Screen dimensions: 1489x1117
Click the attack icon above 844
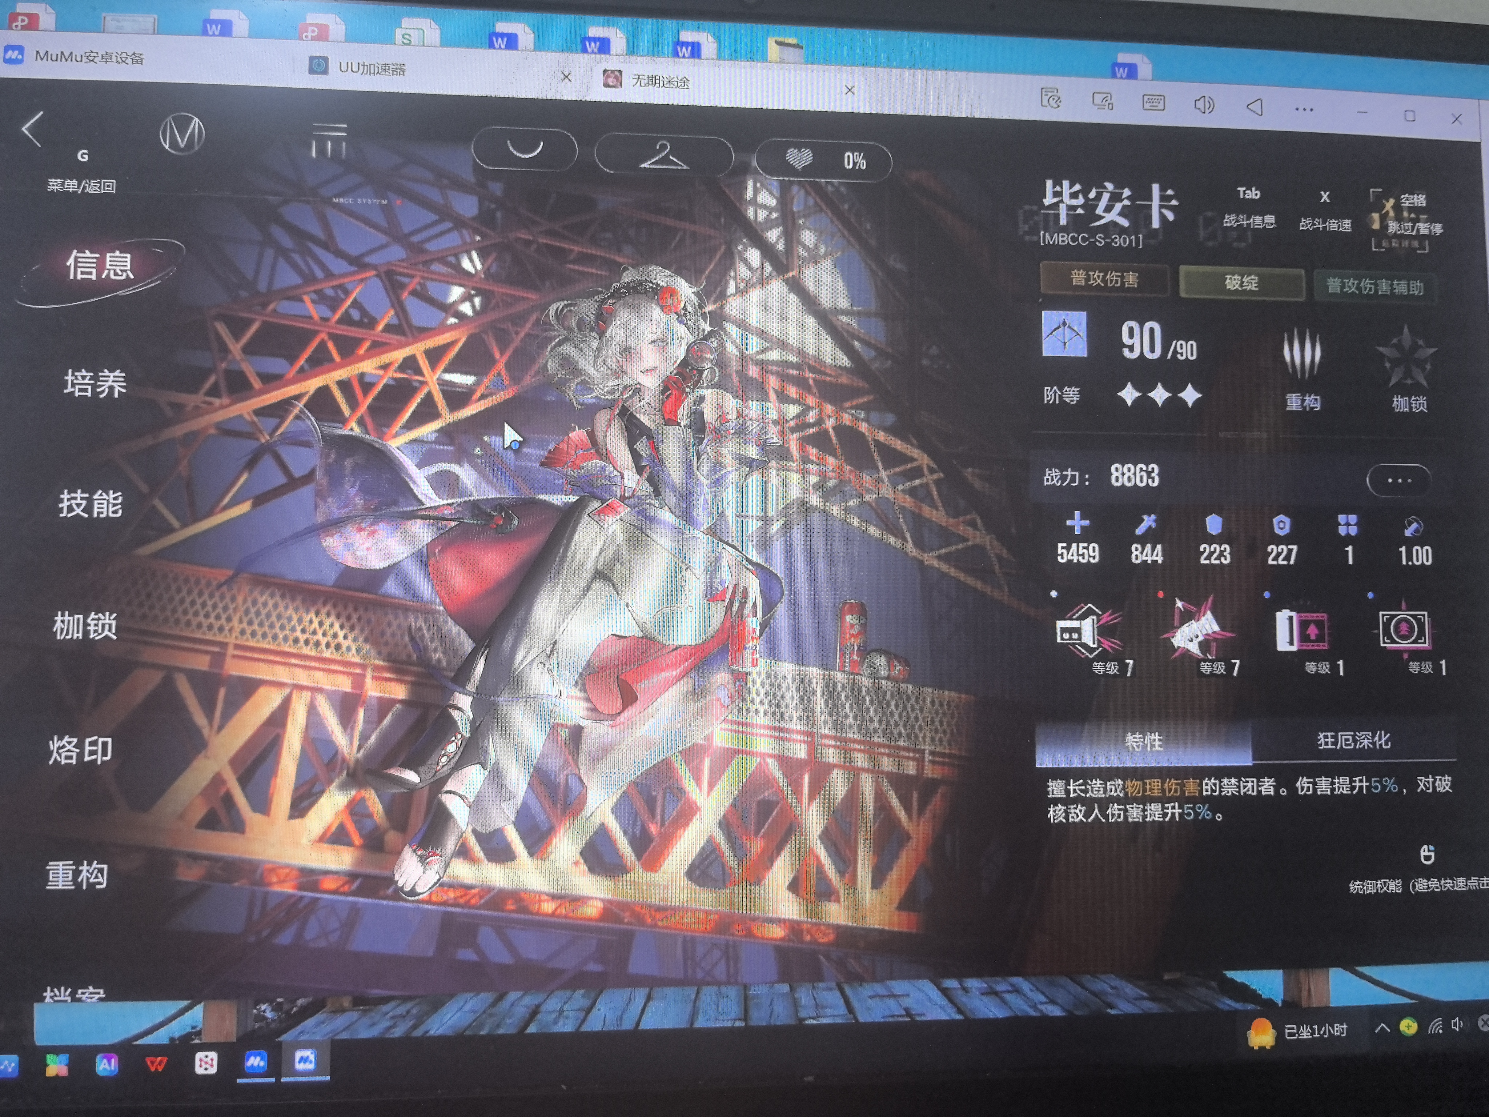pos(1146,524)
